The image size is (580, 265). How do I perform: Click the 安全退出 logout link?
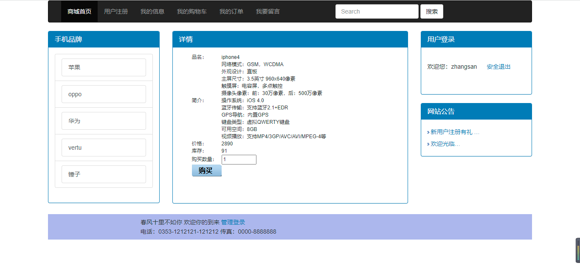click(x=498, y=67)
